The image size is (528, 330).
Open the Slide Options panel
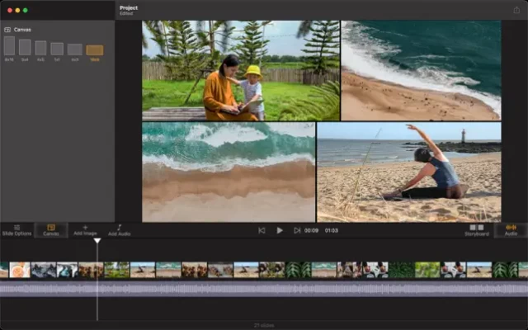16,230
